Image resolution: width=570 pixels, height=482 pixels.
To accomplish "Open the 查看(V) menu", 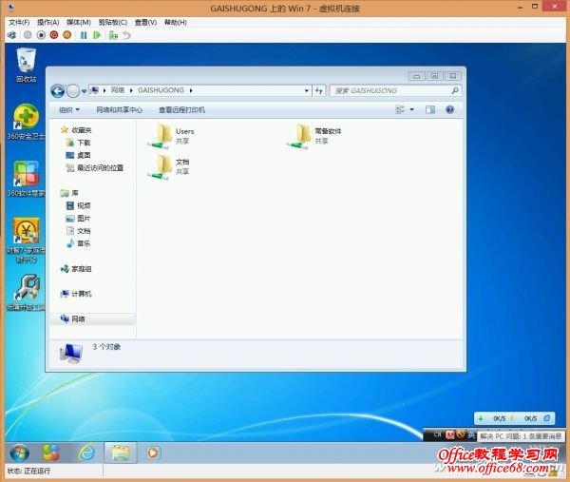I will [145, 23].
